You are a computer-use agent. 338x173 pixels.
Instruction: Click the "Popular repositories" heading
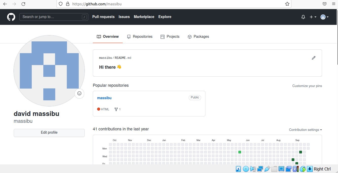click(111, 85)
